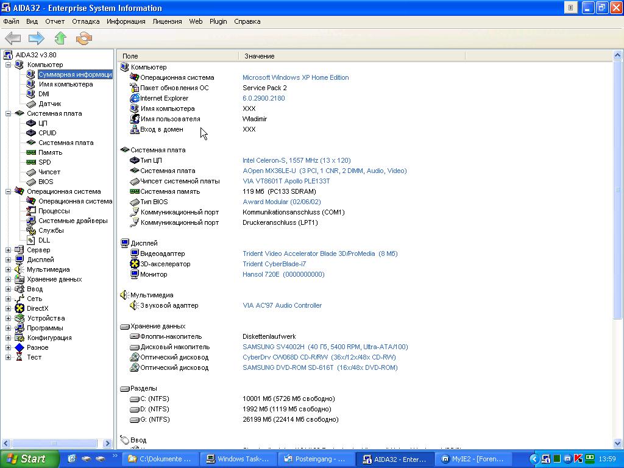The height and width of the screenshot is (468, 624).
Task: Open the Отладка menu
Action: pyautogui.click(x=85, y=21)
